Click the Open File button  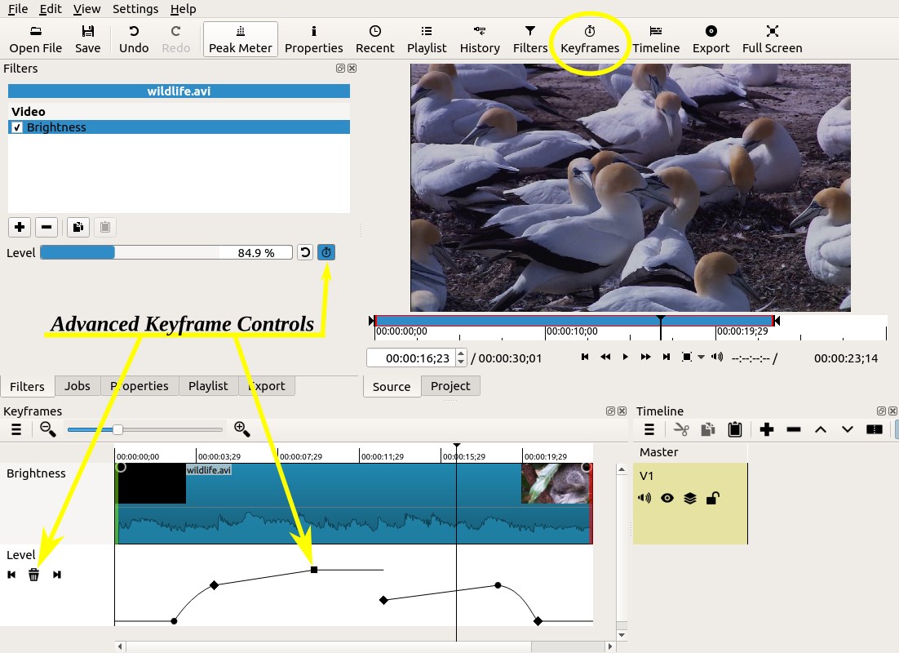[x=36, y=38]
